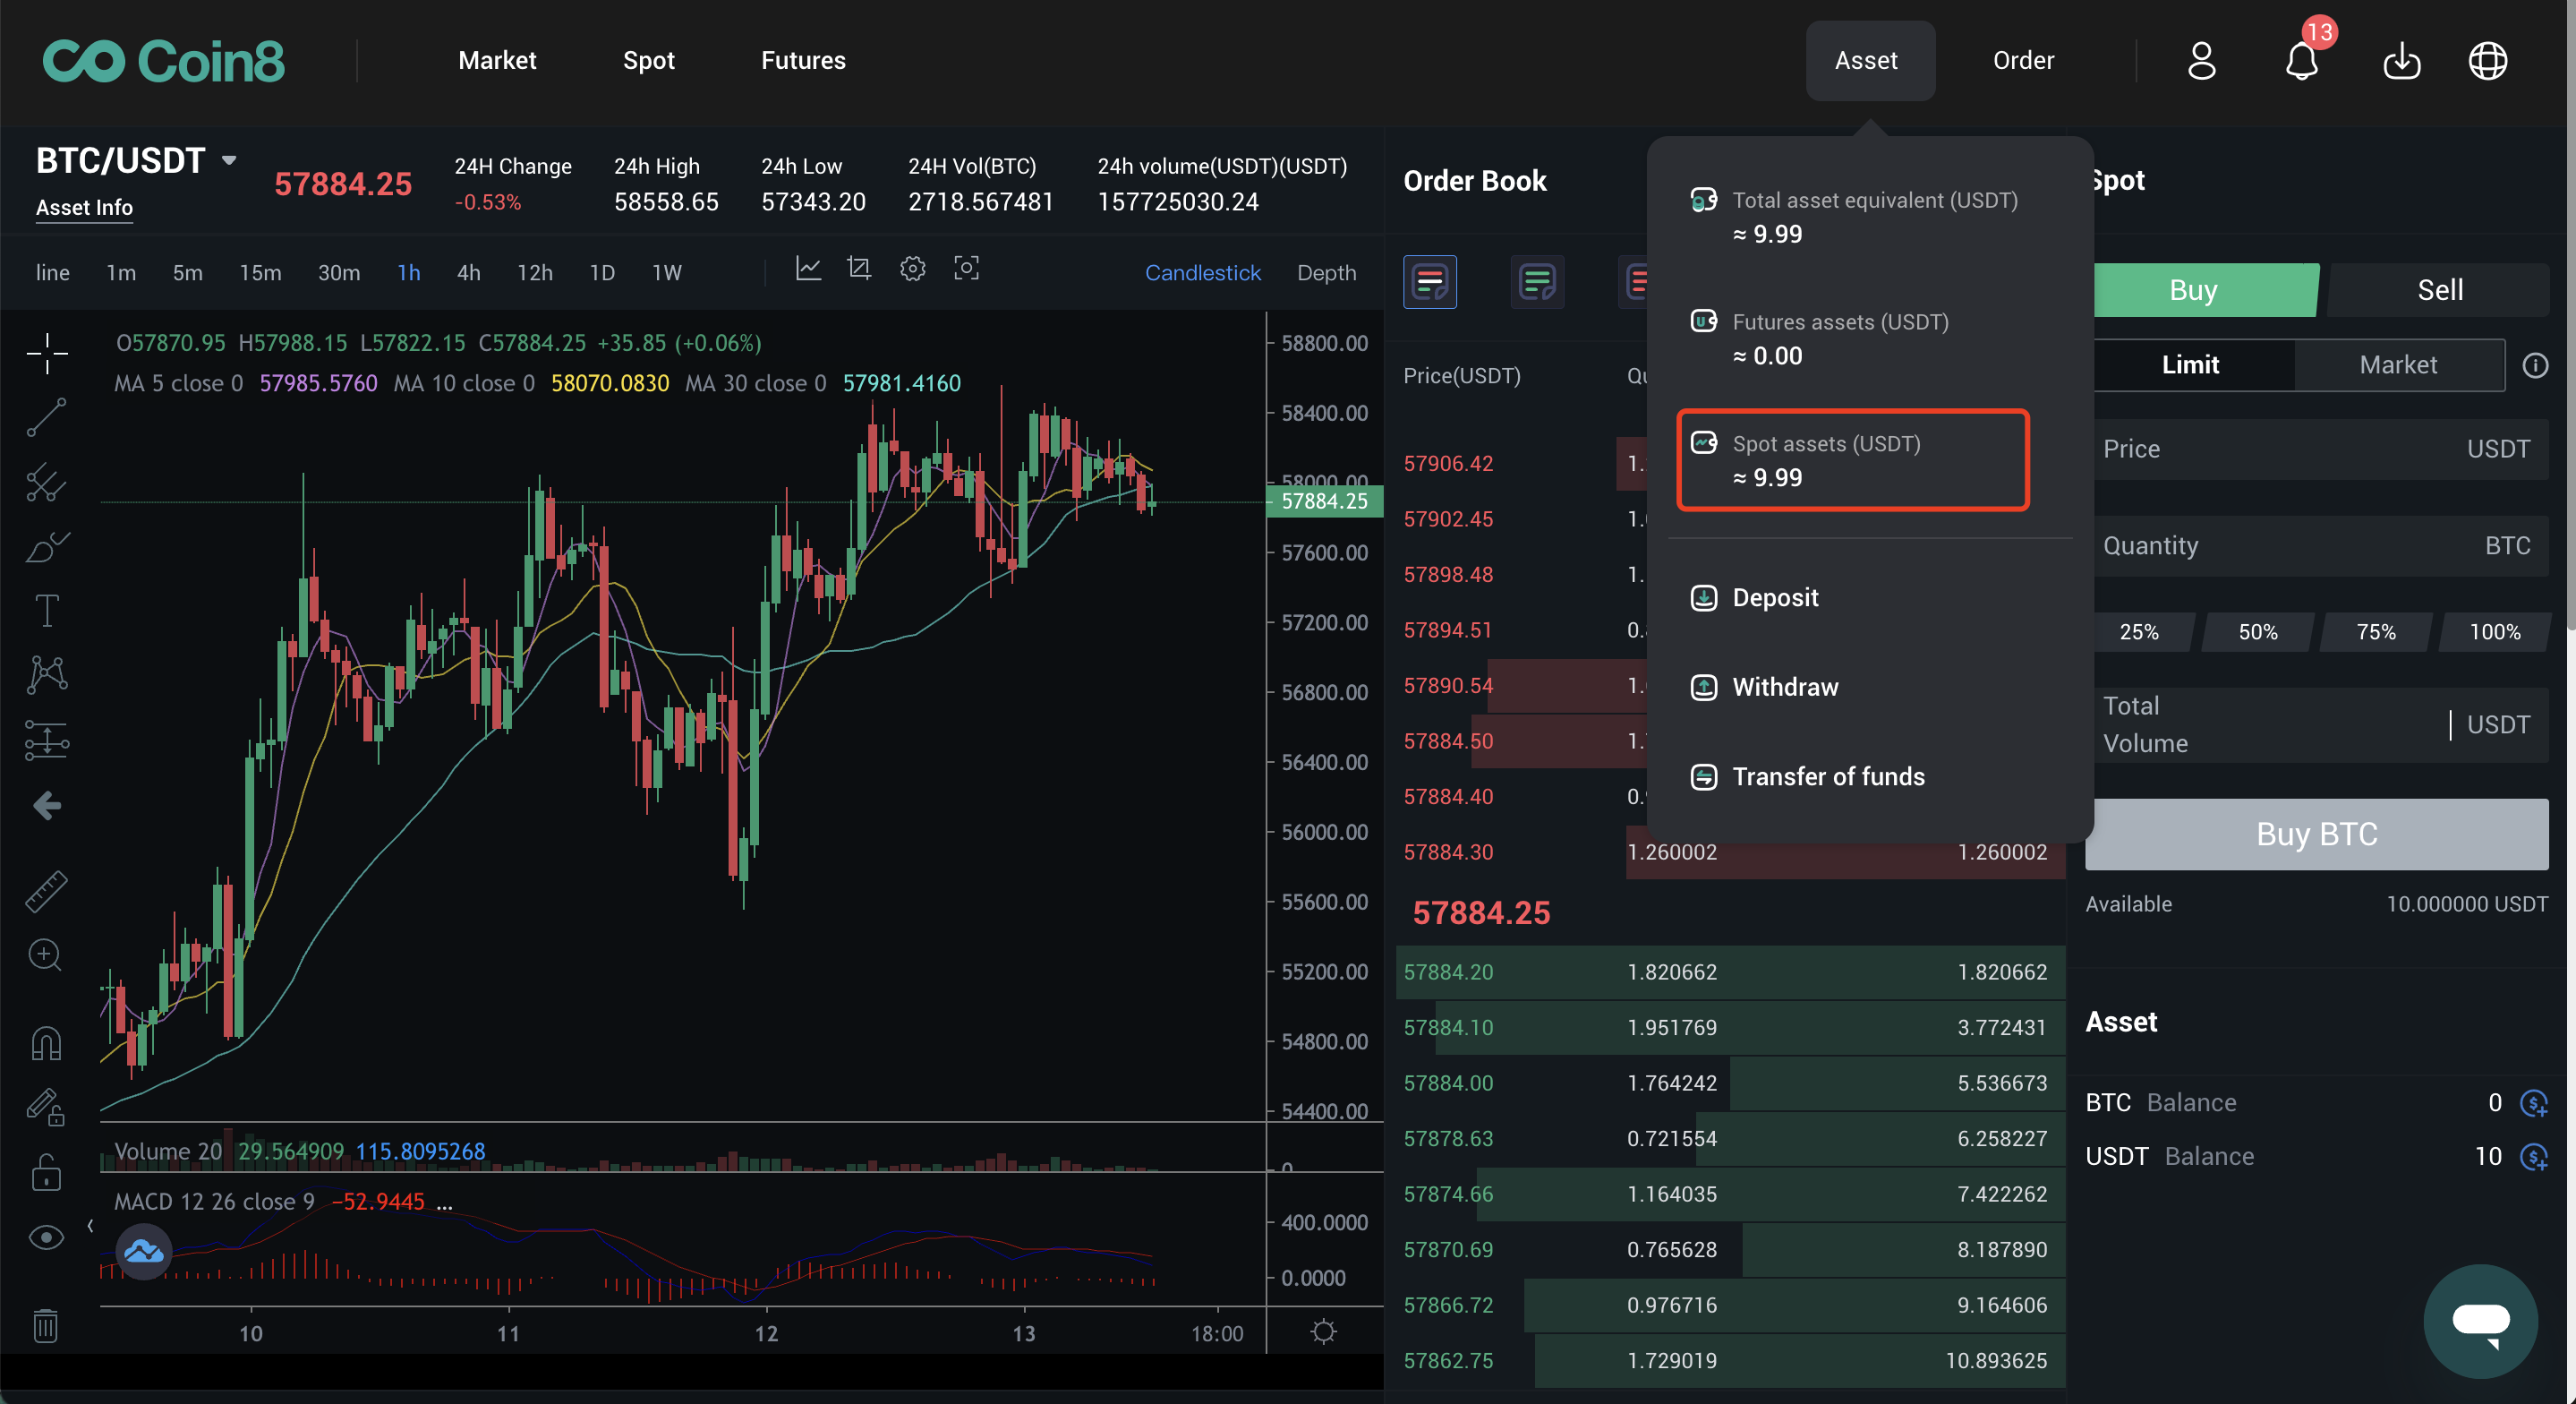Toggle the lock drawings padlock icon
The width and height of the screenshot is (2576, 1404).
tap(46, 1173)
